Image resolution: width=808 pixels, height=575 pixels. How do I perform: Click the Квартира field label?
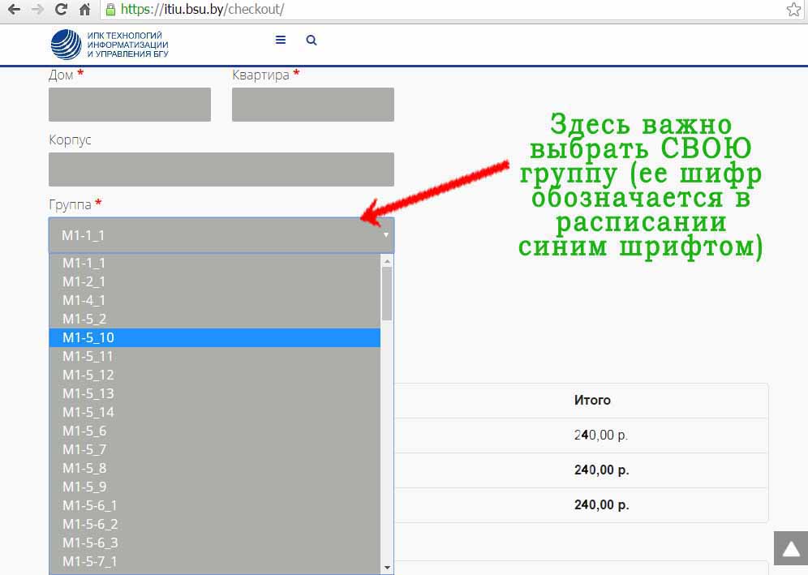pyautogui.click(x=260, y=75)
